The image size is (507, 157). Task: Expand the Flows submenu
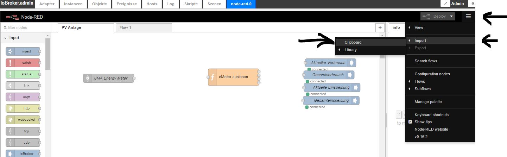pyautogui.click(x=440, y=81)
